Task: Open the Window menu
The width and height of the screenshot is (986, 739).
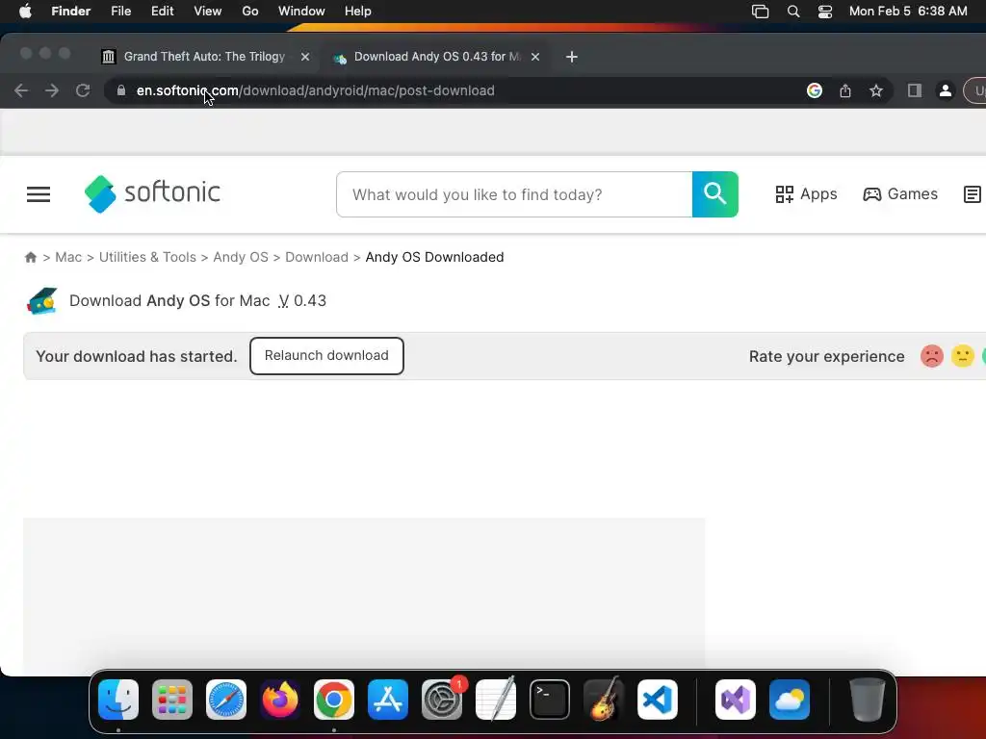Action: click(x=301, y=12)
